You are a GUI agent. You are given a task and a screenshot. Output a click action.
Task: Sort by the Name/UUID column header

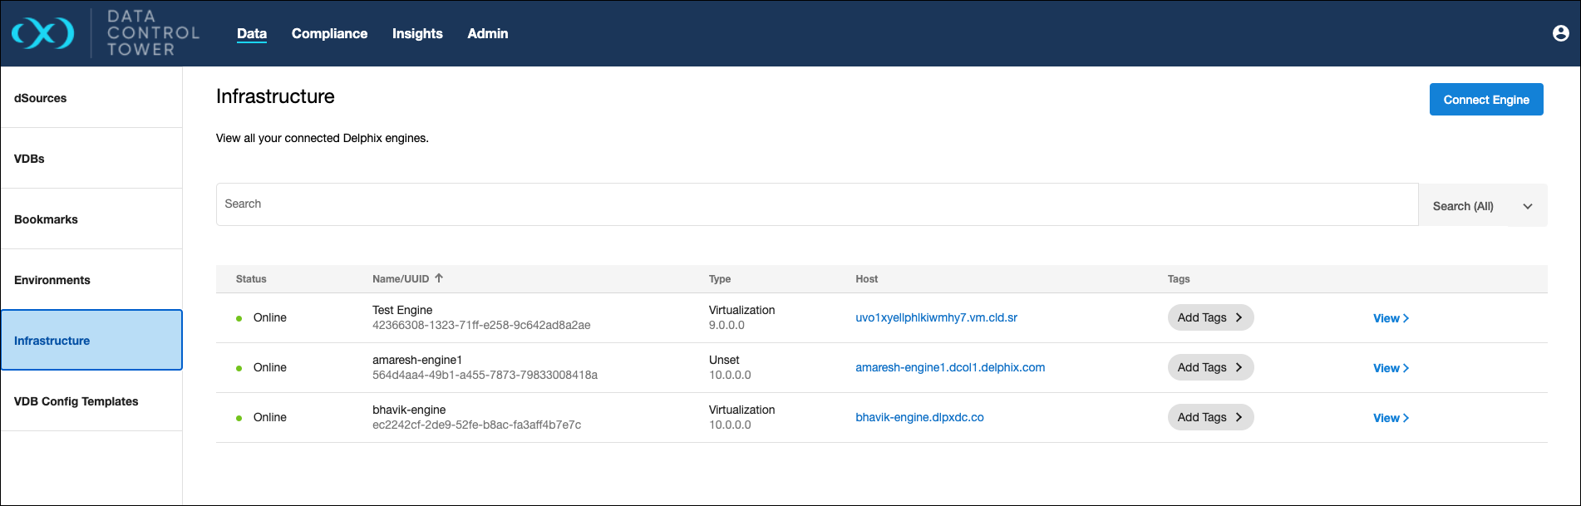click(x=401, y=279)
